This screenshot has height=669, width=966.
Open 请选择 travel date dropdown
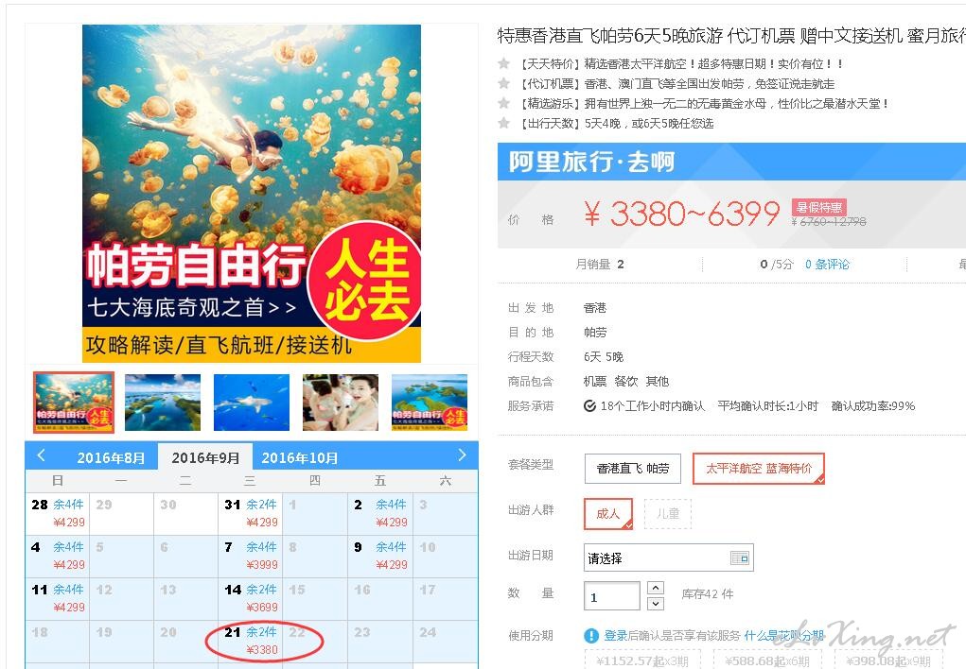point(668,558)
